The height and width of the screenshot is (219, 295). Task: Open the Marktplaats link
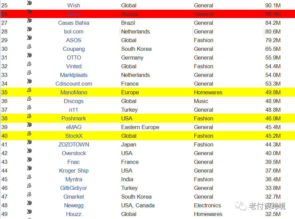point(74,75)
